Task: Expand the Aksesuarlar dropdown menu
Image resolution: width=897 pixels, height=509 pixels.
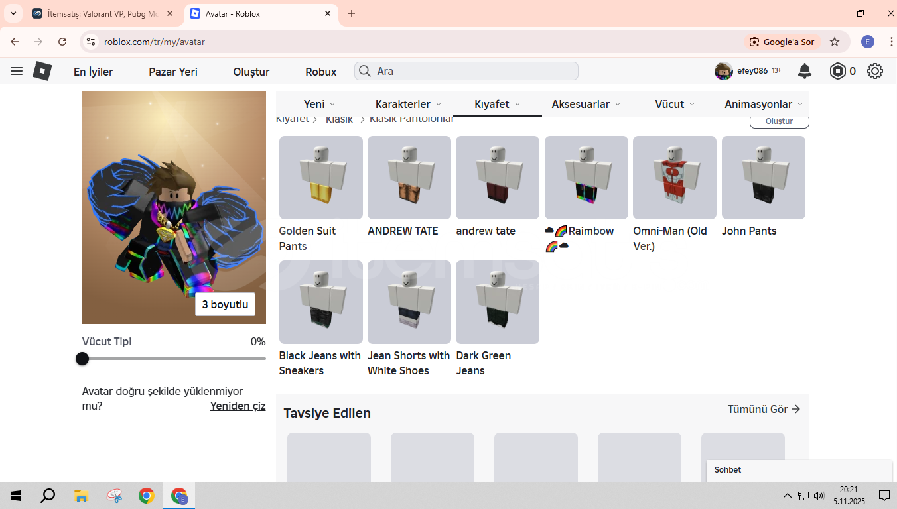Action: [x=586, y=104]
